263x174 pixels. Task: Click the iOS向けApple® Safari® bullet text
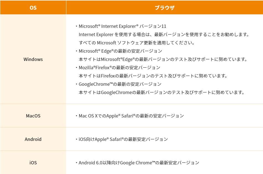point(123,139)
